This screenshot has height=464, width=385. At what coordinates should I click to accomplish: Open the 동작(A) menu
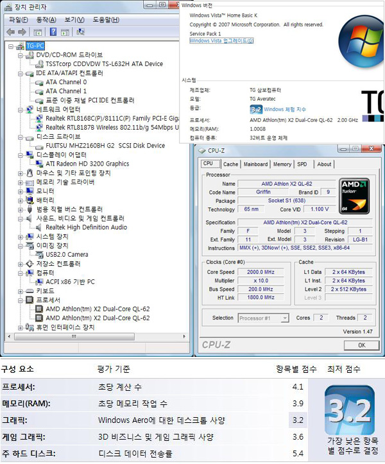pos(46,20)
